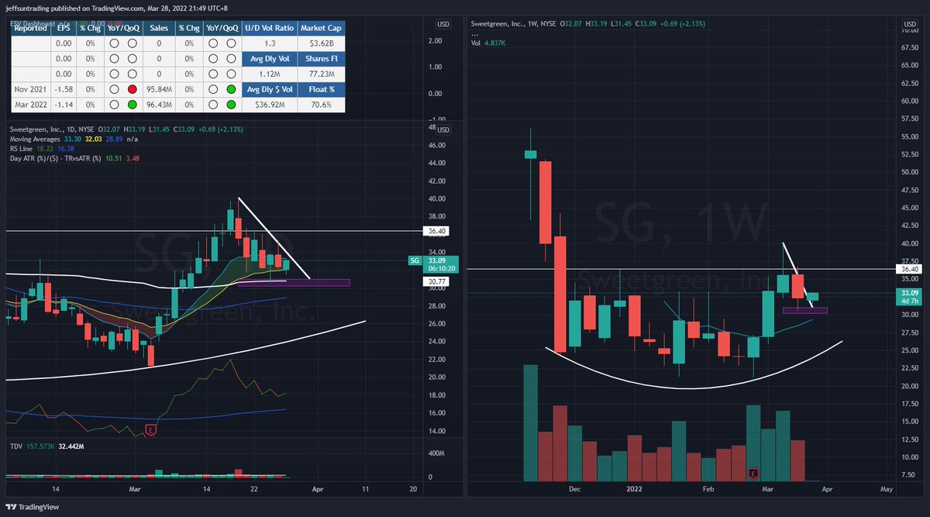The width and height of the screenshot is (930, 517).
Task: Select an empty YoY/QoQ circle in first row
Action: [x=112, y=43]
